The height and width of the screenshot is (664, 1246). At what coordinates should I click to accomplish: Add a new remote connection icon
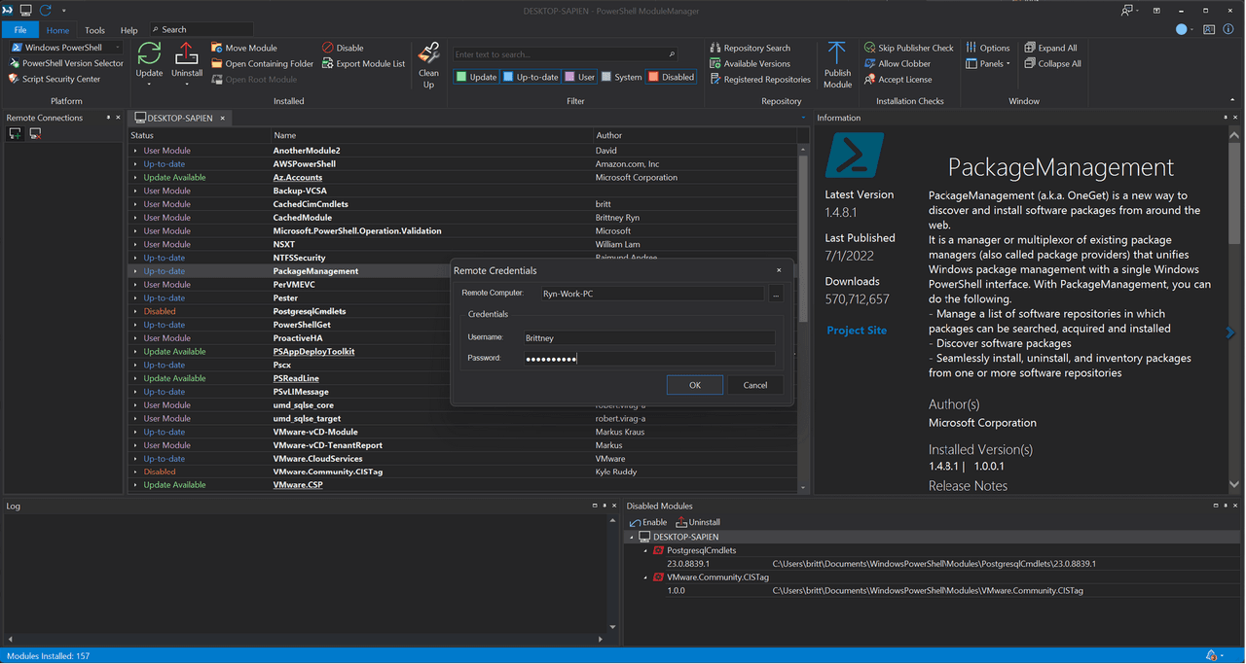[x=16, y=134]
